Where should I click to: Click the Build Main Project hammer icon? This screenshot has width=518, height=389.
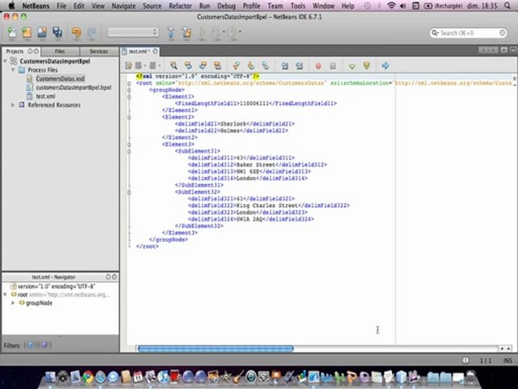171,33
